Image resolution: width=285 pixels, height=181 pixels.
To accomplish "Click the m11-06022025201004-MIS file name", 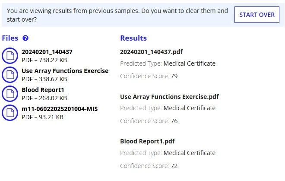I will [x=60, y=109].
